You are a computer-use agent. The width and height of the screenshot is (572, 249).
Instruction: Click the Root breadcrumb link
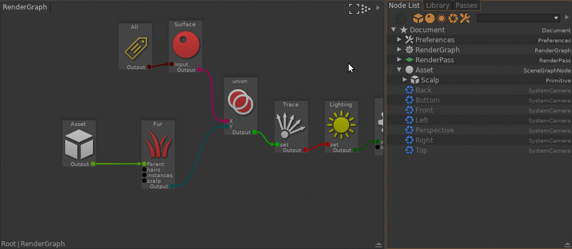click(x=9, y=244)
